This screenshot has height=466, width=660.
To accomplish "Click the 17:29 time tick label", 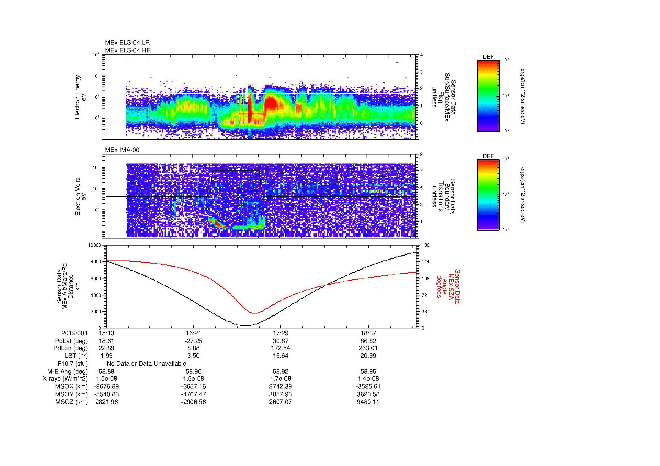I will (280, 333).
